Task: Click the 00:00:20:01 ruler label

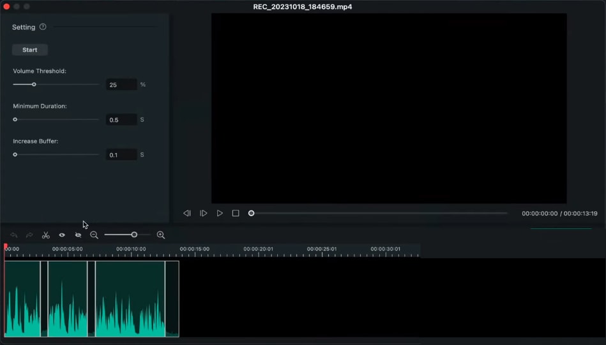Action: click(x=258, y=249)
